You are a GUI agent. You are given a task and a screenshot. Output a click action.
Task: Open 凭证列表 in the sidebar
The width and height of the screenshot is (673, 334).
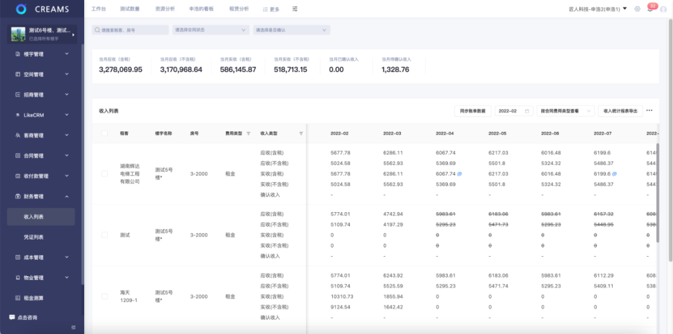pyautogui.click(x=34, y=237)
